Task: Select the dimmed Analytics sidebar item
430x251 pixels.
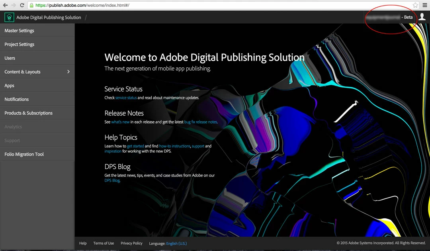Action: click(x=37, y=126)
